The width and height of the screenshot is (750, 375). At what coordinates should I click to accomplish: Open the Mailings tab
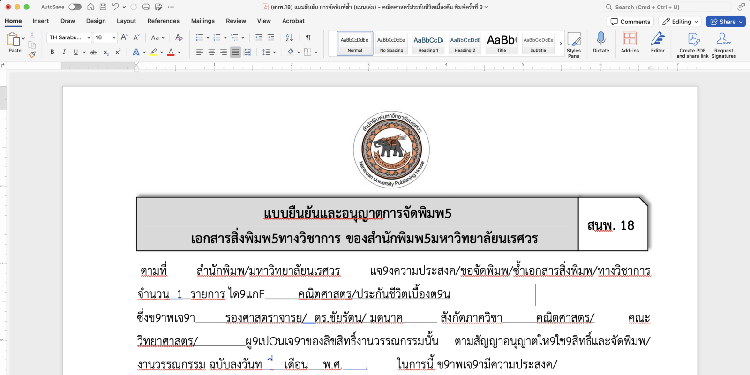coord(203,21)
